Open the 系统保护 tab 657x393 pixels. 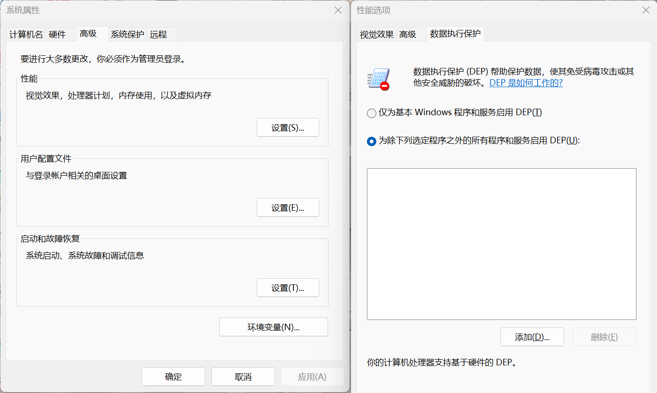point(127,34)
